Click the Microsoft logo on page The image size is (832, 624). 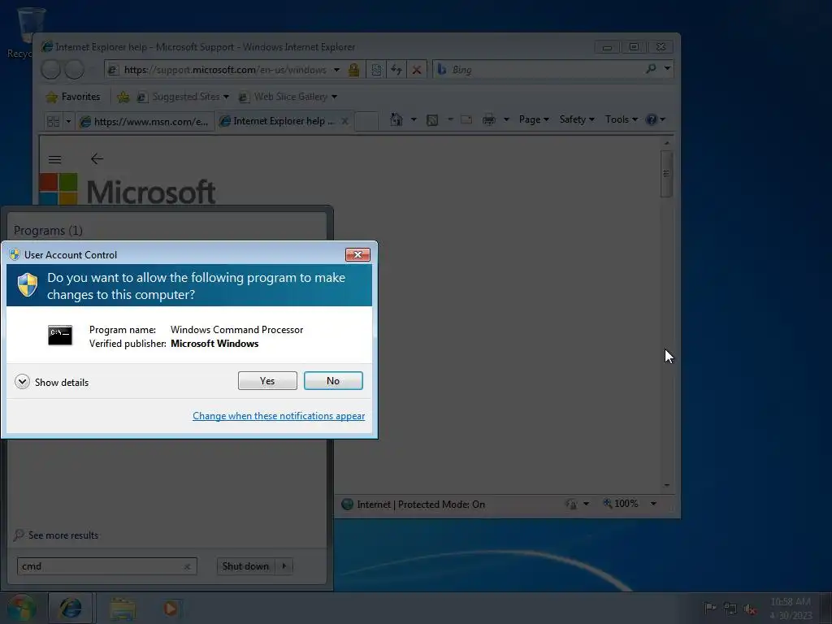click(x=128, y=189)
